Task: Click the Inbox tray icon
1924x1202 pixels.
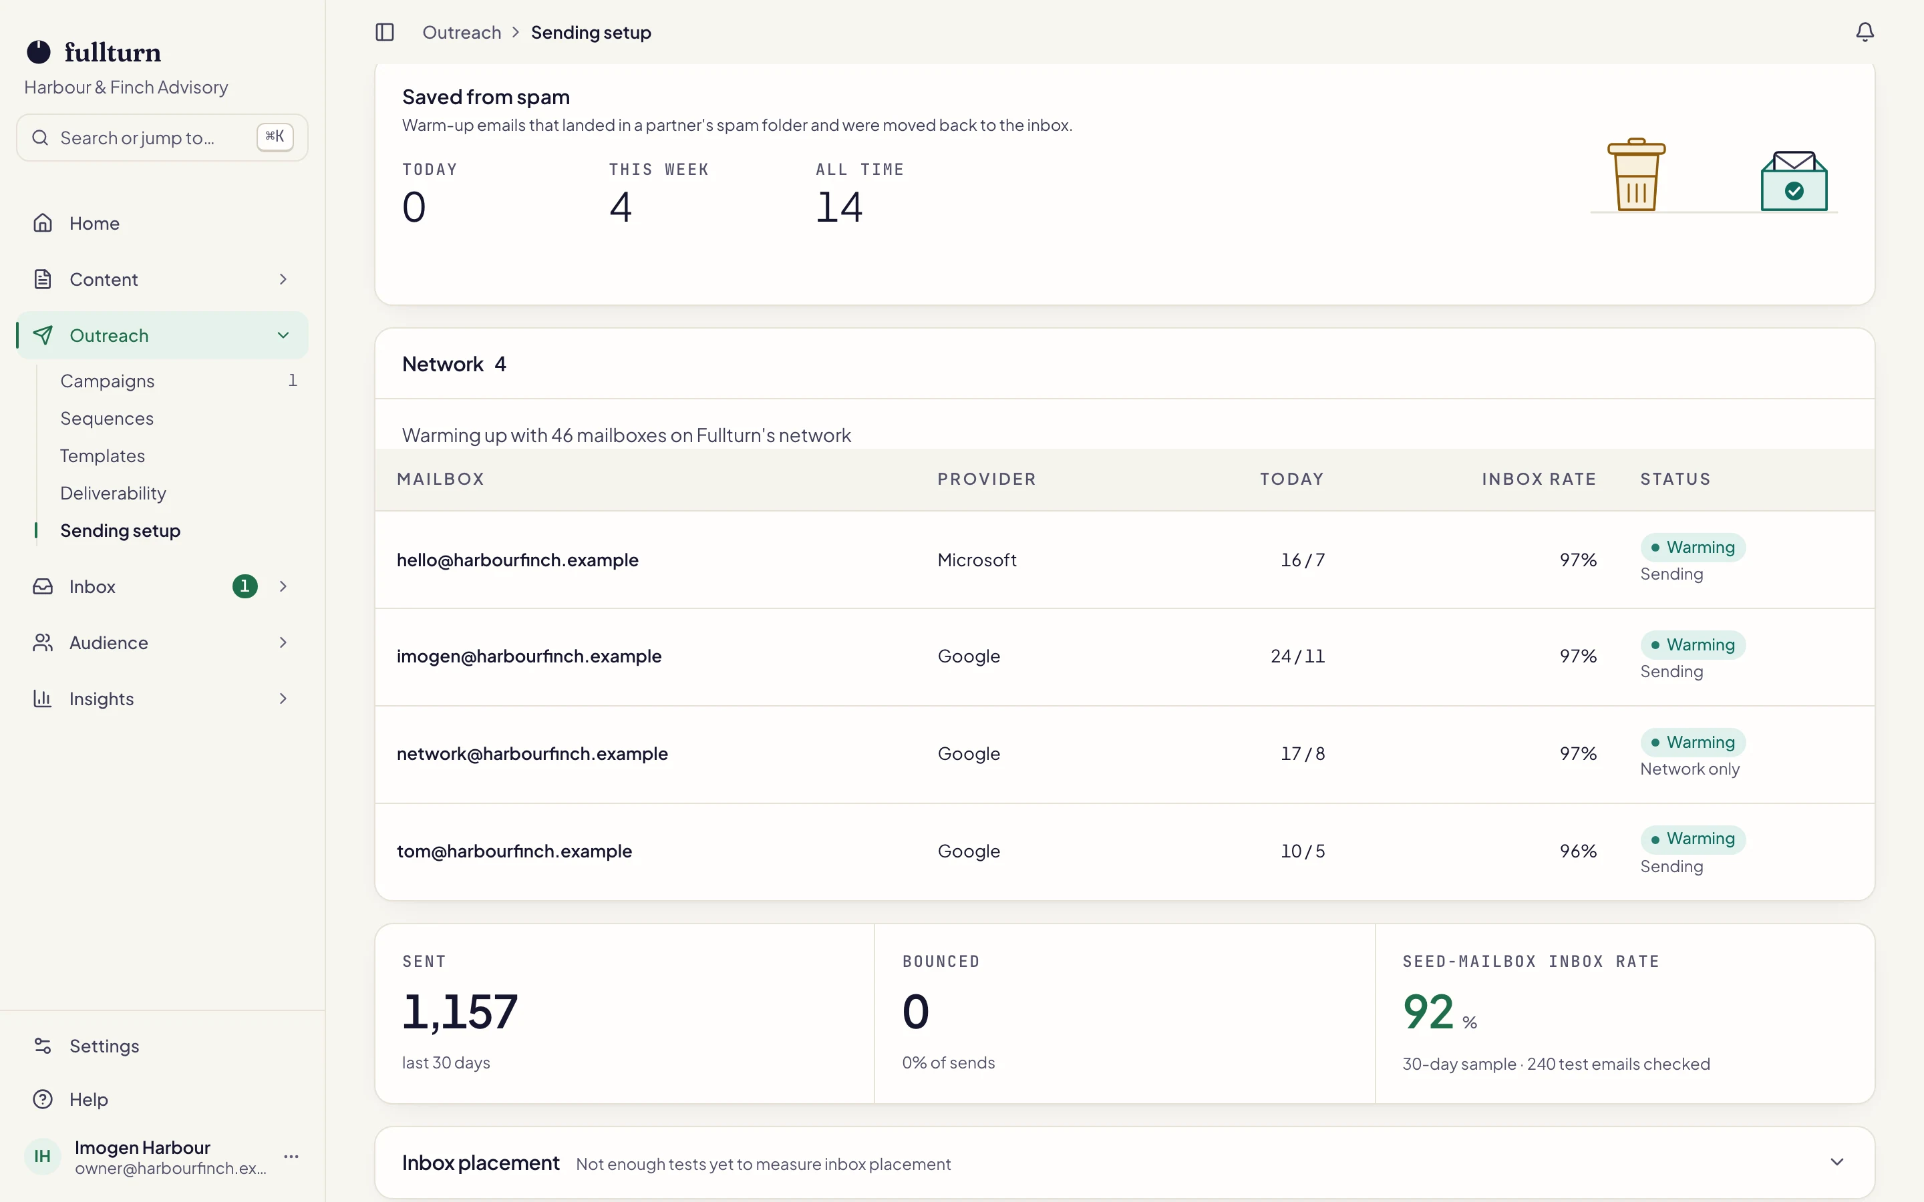Action: click(x=43, y=587)
